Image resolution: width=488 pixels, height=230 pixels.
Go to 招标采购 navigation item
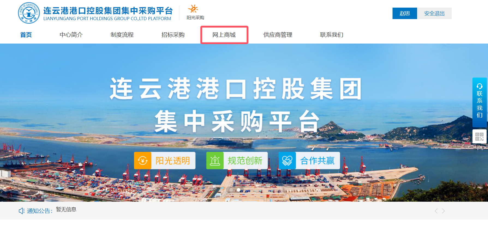click(x=173, y=35)
